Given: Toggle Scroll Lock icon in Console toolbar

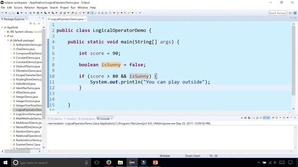Looking at the screenshot, I should 257,118.
